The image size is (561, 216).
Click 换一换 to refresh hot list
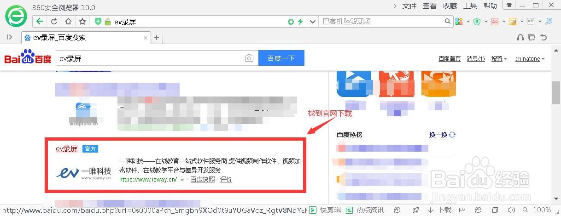pyautogui.click(x=442, y=135)
